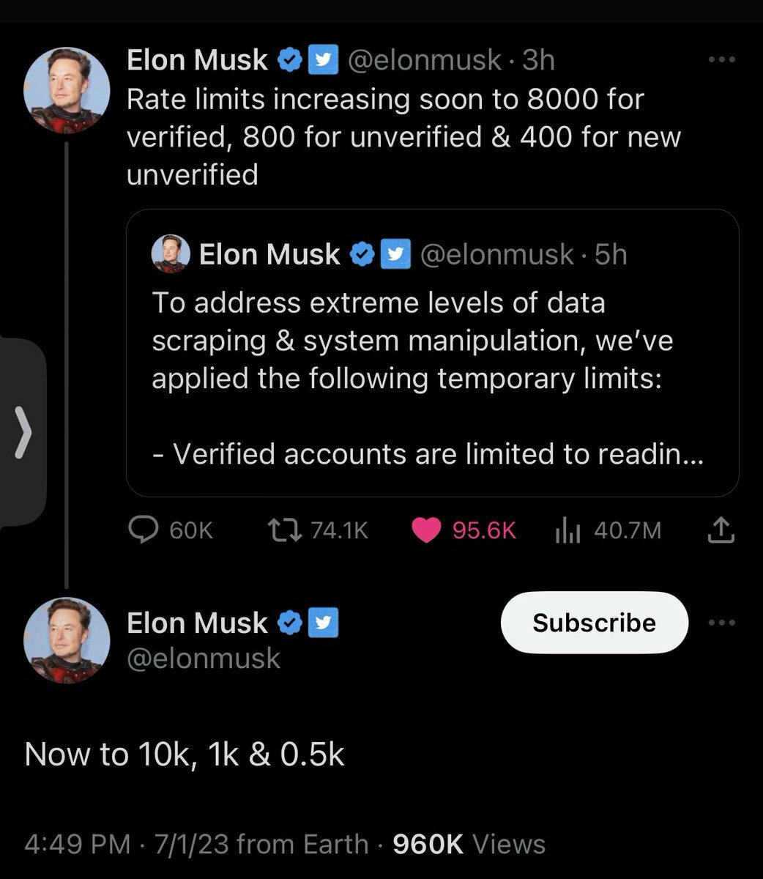Viewport: 763px width, 879px height.
Task: Tap the 960K Views count
Action: pos(469,844)
